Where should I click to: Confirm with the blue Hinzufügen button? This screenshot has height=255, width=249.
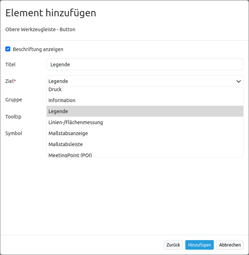coord(199,245)
